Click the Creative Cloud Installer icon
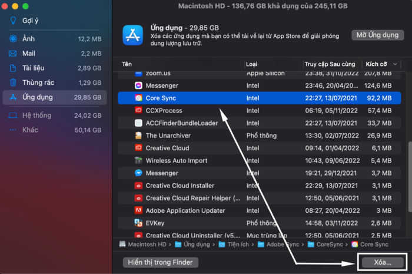This screenshot has width=412, height=274. pyautogui.click(x=138, y=186)
